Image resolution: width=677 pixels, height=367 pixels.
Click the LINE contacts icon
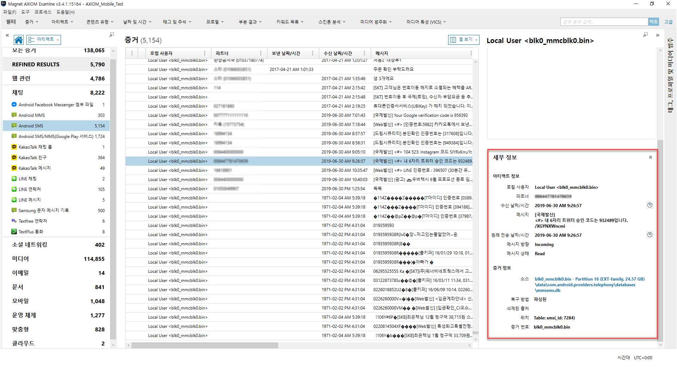pos(14,189)
